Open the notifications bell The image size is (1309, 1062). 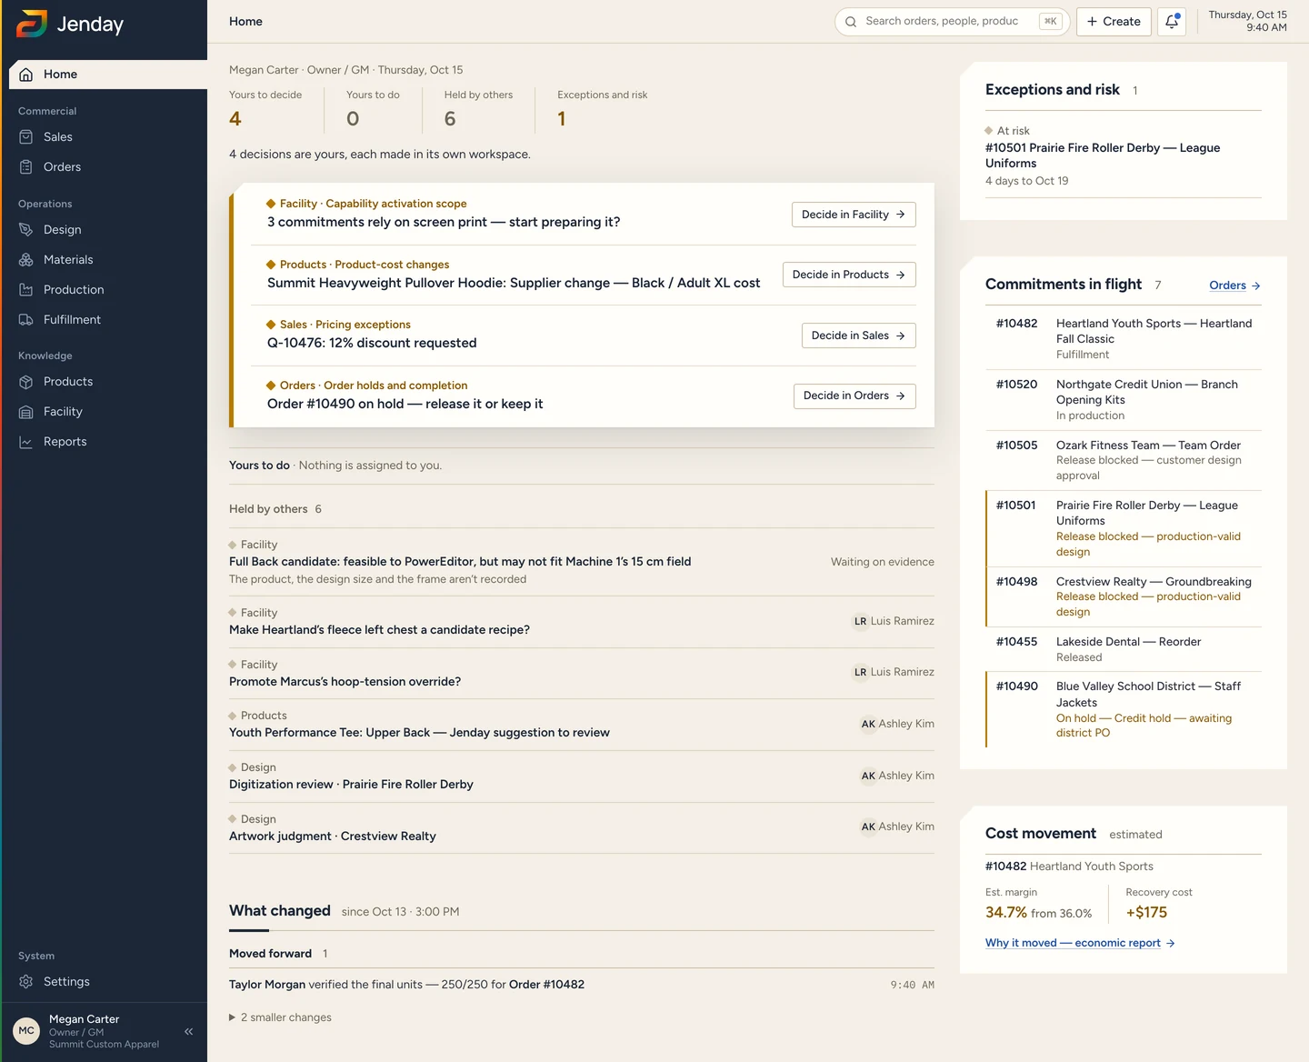pos(1172,21)
